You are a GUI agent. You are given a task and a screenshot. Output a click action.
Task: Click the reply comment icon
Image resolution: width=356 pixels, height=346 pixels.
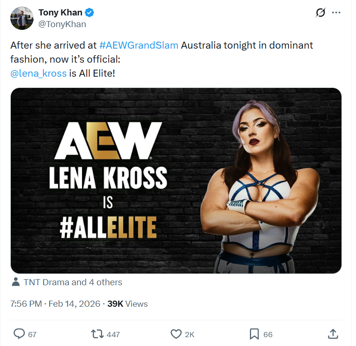[x=19, y=334]
